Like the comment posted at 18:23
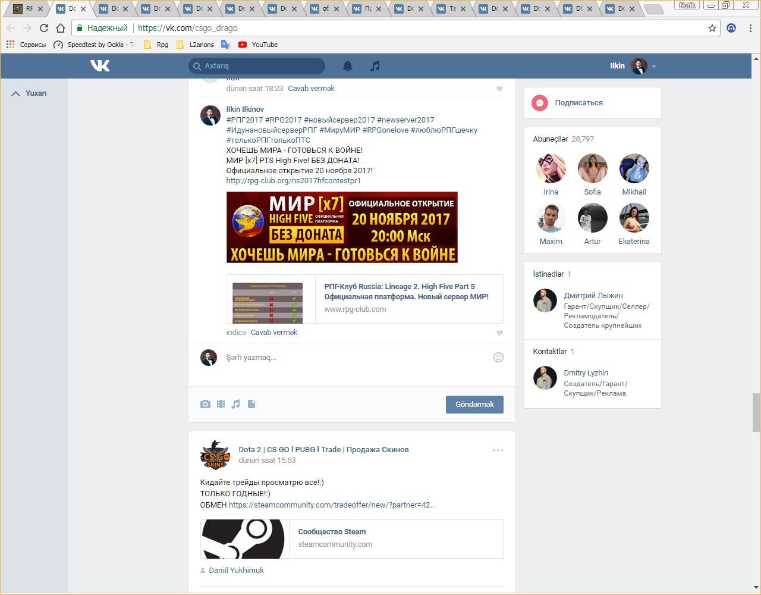This screenshot has width=761, height=595. point(499,89)
